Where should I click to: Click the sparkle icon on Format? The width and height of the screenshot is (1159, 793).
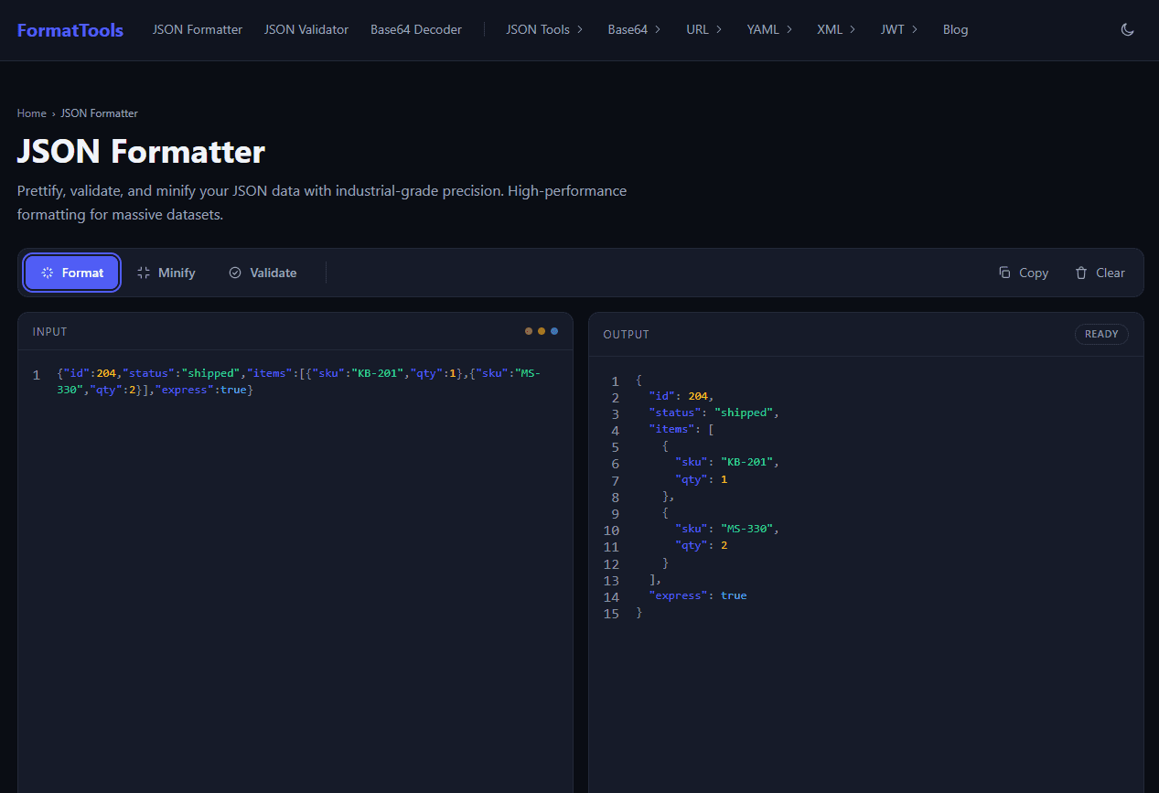(48, 273)
